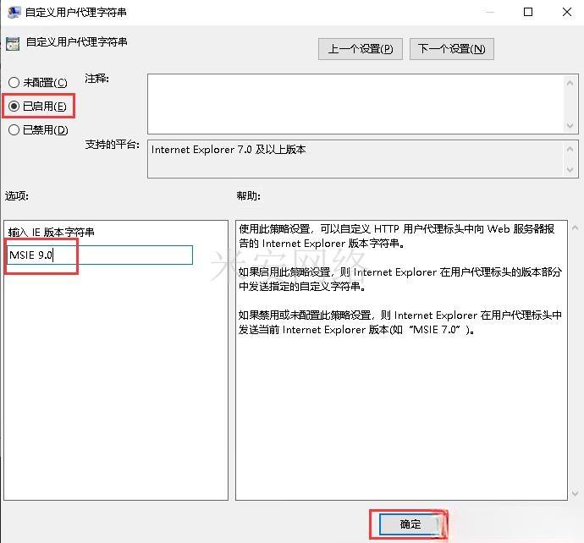Click the 输入 IE 版本字符串 label
The image size is (584, 543).
[51, 233]
